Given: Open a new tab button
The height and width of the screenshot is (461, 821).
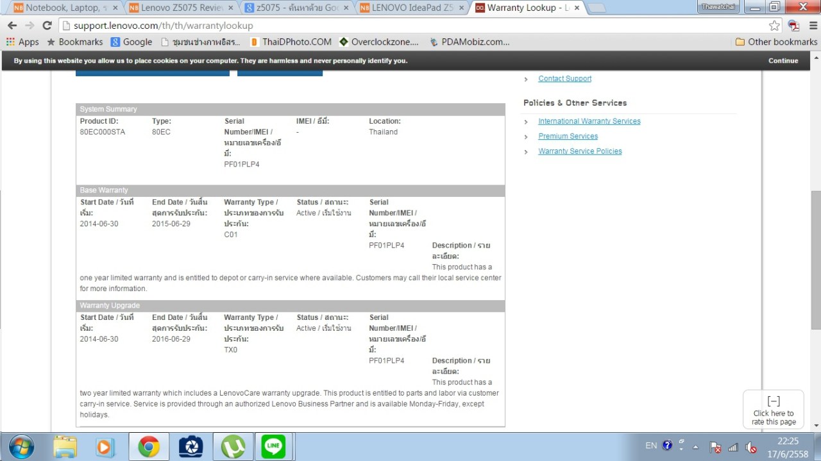Looking at the screenshot, I should tap(597, 8).
